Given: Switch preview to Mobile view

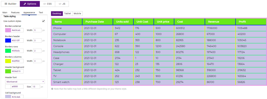Looking at the screenshot, I should [x=77, y=13].
